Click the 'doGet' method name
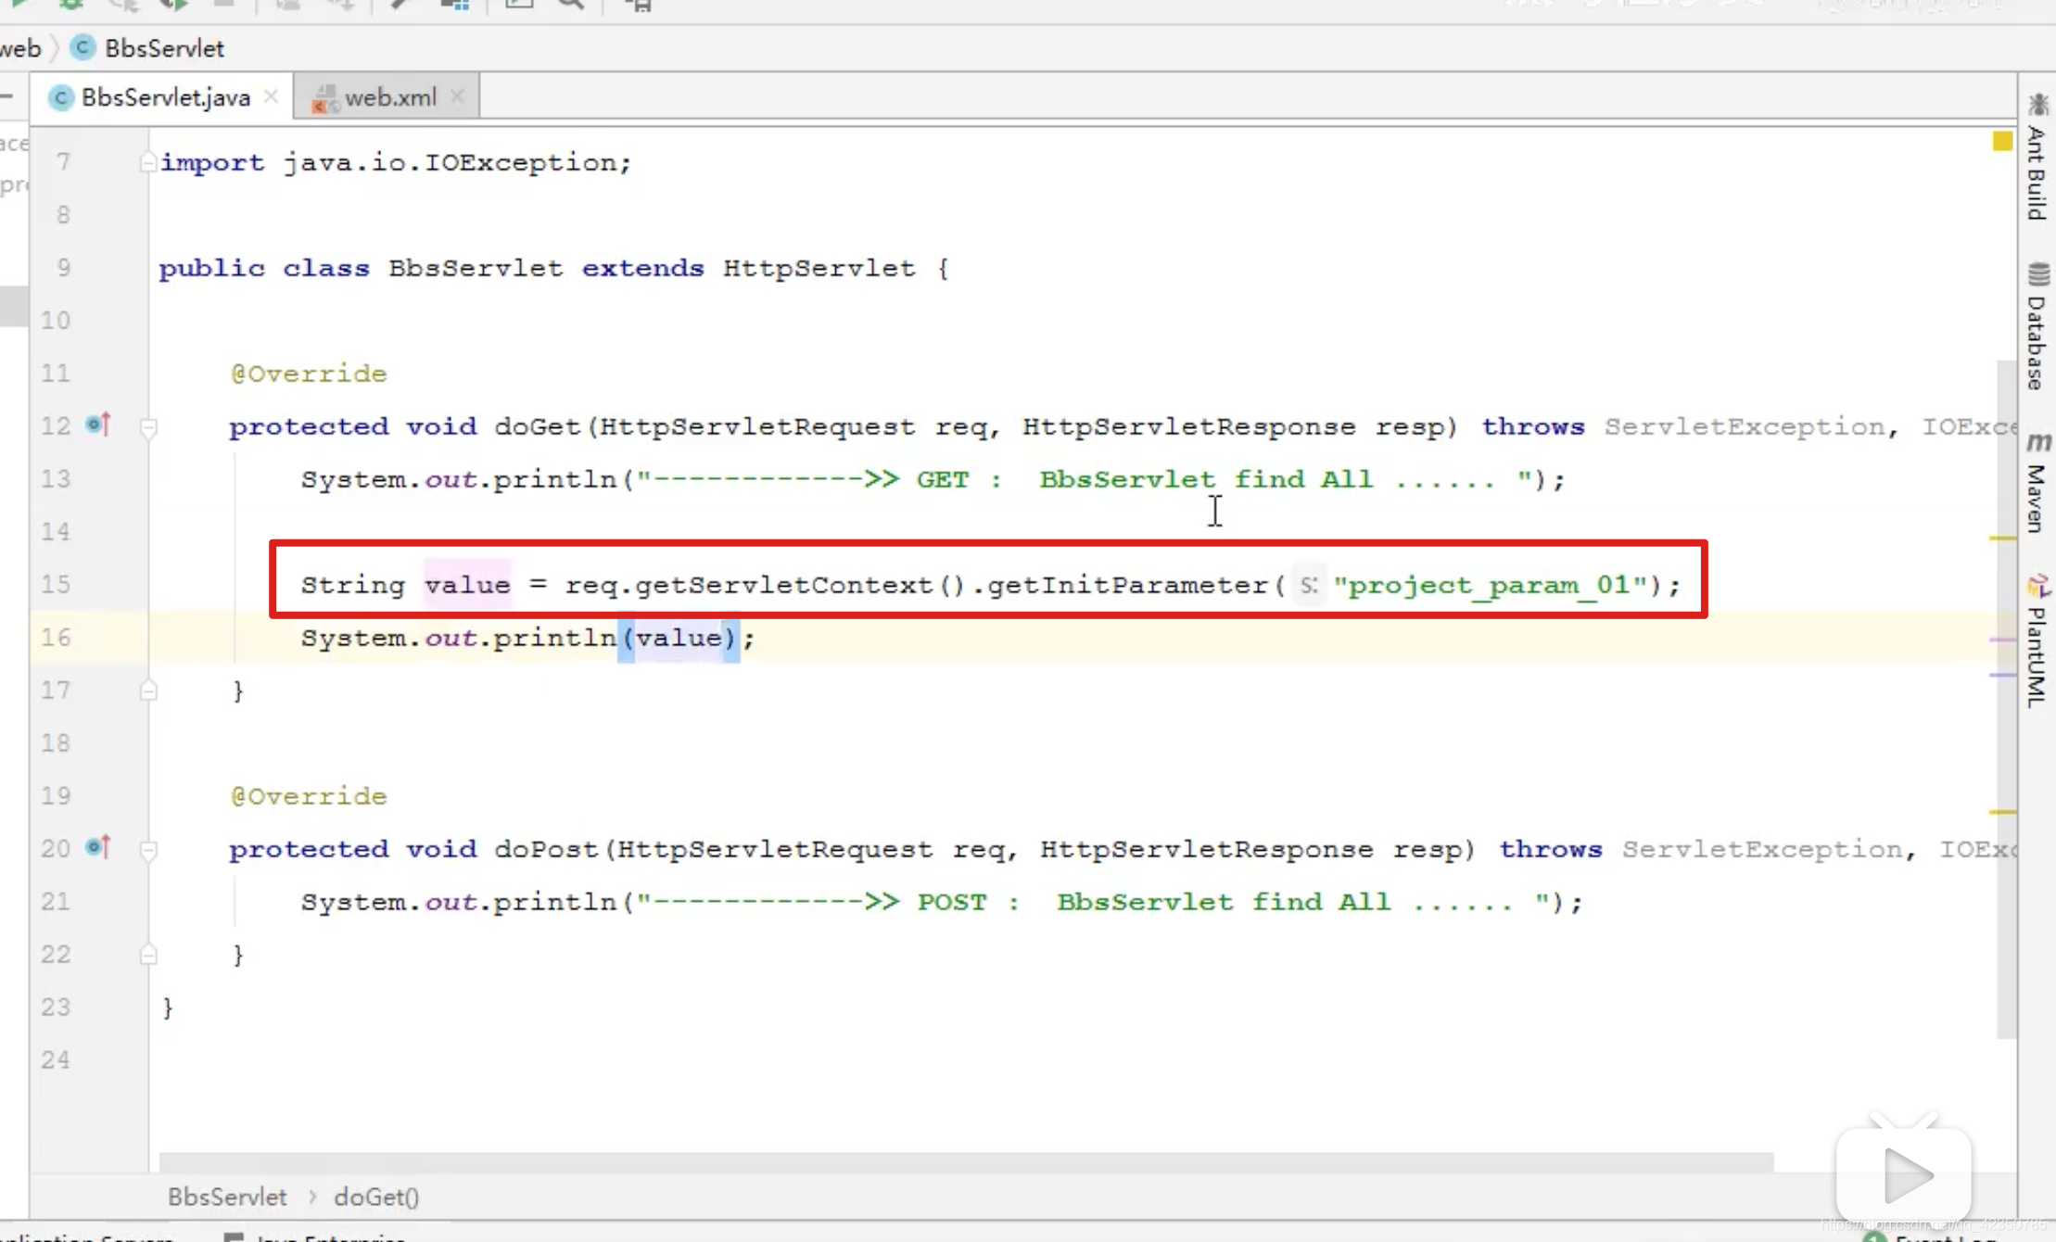The height and width of the screenshot is (1242, 2056). pyautogui.click(x=537, y=426)
